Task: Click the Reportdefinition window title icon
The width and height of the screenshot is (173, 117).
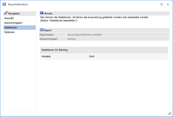Action: click(4, 5)
